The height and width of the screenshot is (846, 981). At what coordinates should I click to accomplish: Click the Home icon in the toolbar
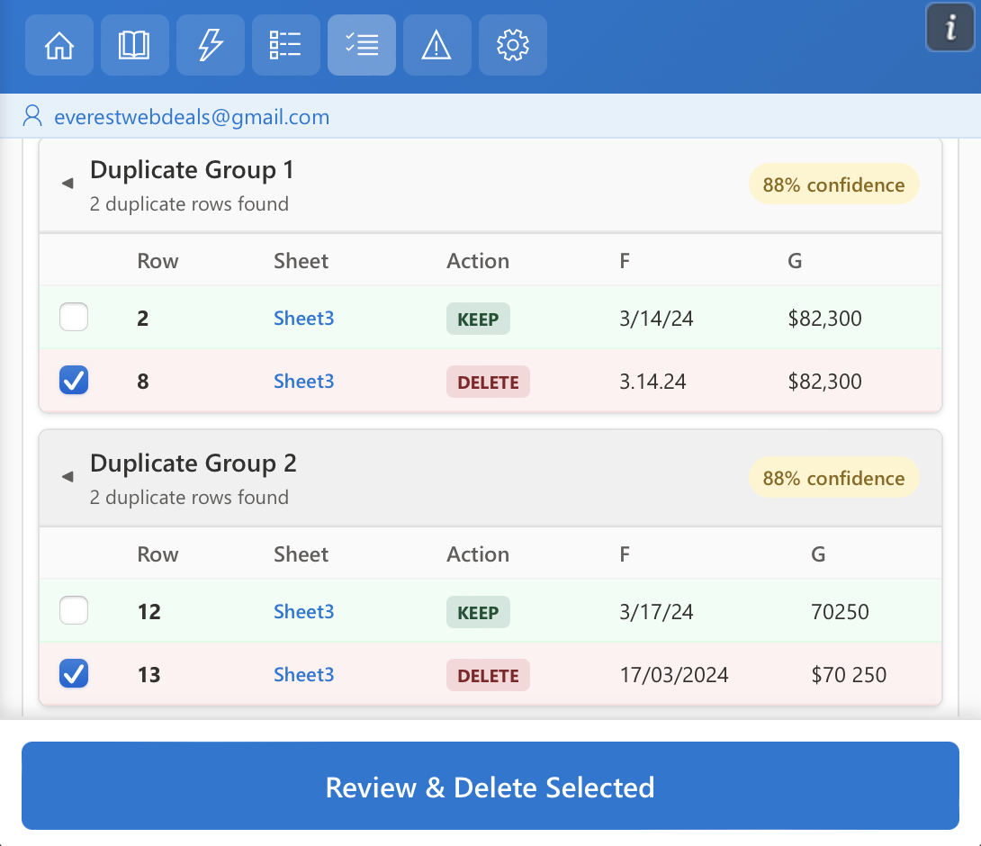58,45
